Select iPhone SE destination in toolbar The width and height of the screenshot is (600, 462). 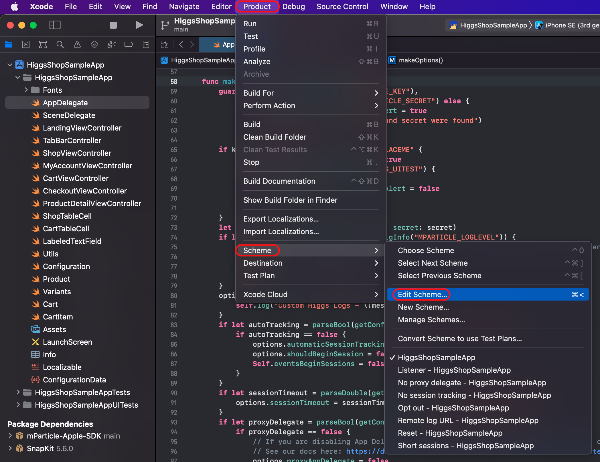pyautogui.click(x=568, y=25)
